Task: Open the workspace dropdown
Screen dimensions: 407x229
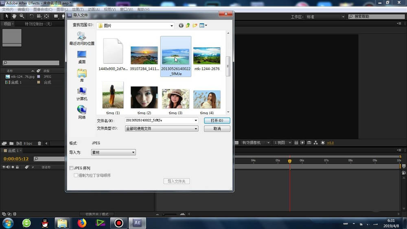Action: click(x=325, y=17)
